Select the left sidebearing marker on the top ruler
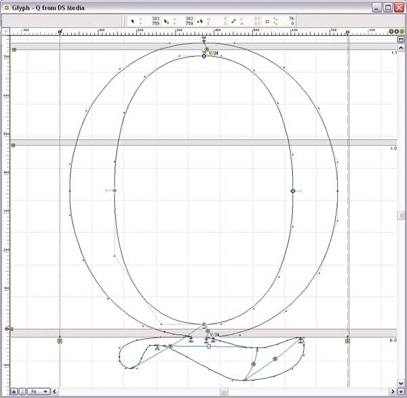This screenshot has width=407, height=398. (x=60, y=32)
